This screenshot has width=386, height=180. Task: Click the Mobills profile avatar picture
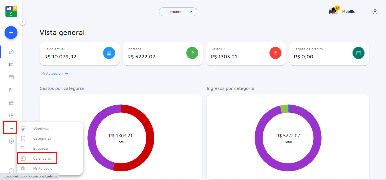[333, 12]
